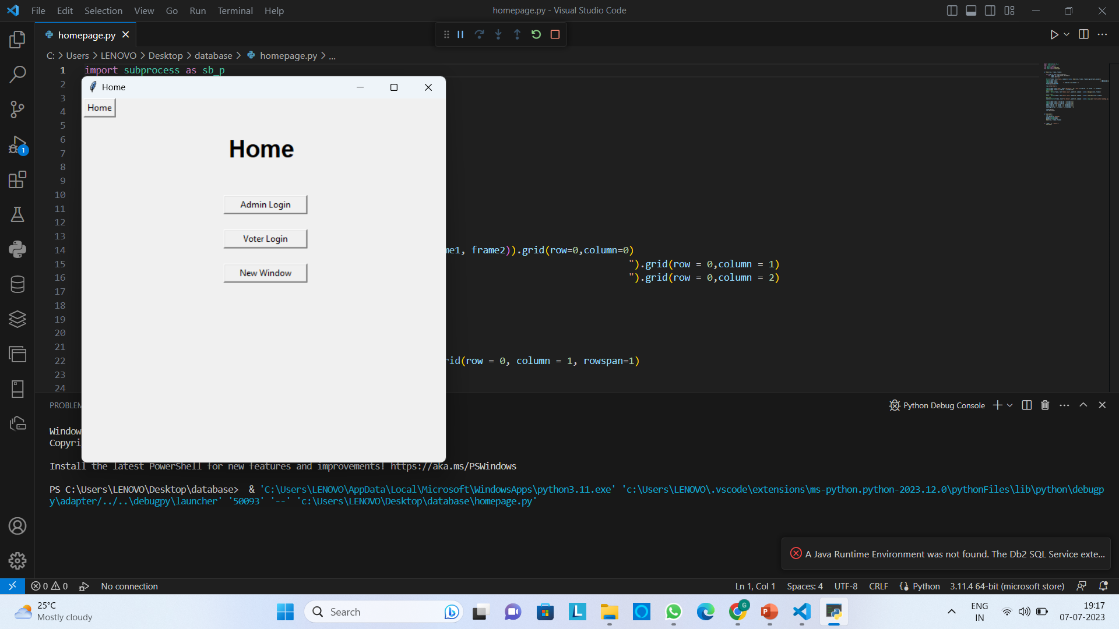The height and width of the screenshot is (629, 1119).
Task: Click the Admin Login button
Action: click(x=265, y=204)
